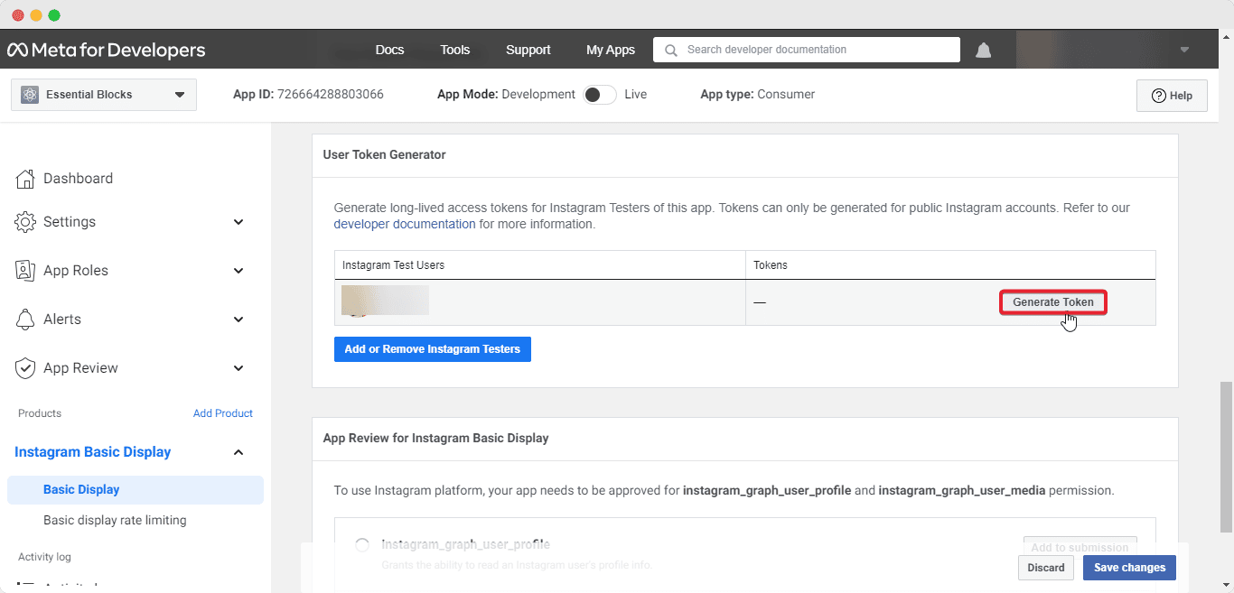
Task: Click the Generate Token button
Action: click(x=1053, y=302)
